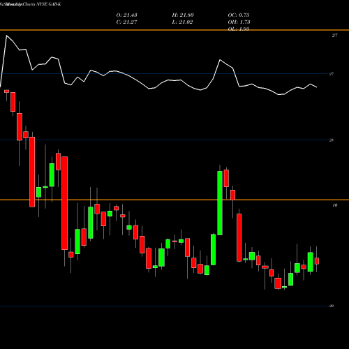Click the high value "H: 21.80"
Viewport: 349px width, 349px height.
183,15
